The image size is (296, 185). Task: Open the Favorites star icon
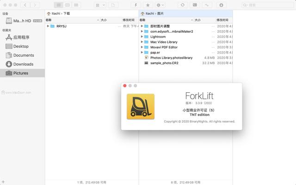click(x=148, y=5)
